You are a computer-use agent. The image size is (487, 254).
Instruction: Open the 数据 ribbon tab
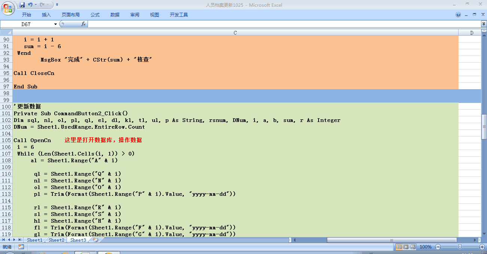coord(115,15)
